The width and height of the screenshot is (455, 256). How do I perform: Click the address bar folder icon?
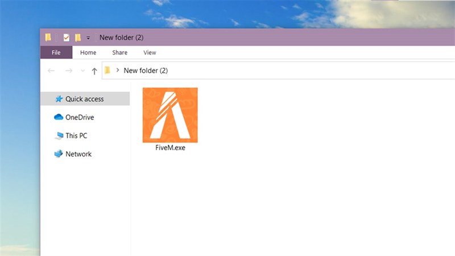pyautogui.click(x=107, y=70)
